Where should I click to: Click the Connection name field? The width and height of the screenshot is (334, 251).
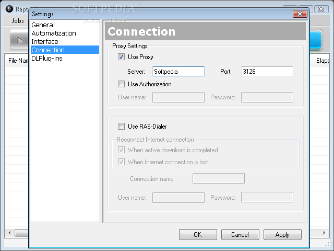(x=219, y=178)
